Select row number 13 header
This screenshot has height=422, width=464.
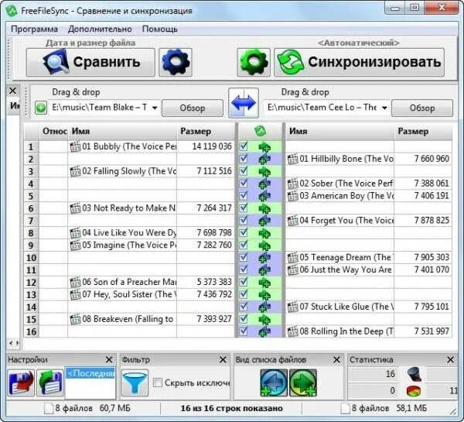click(32, 295)
